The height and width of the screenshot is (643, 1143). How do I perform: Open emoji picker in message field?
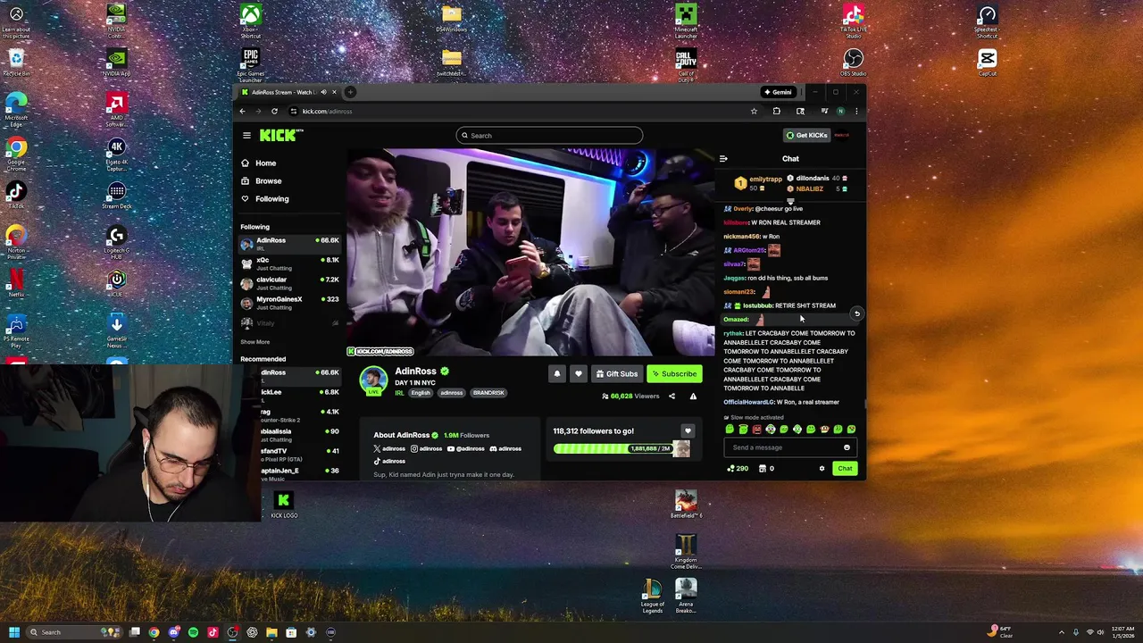point(847,448)
